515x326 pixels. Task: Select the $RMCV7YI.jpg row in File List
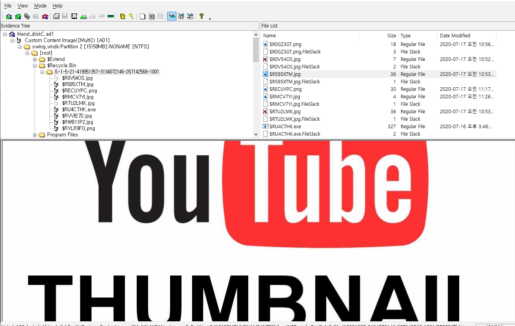(x=379, y=97)
